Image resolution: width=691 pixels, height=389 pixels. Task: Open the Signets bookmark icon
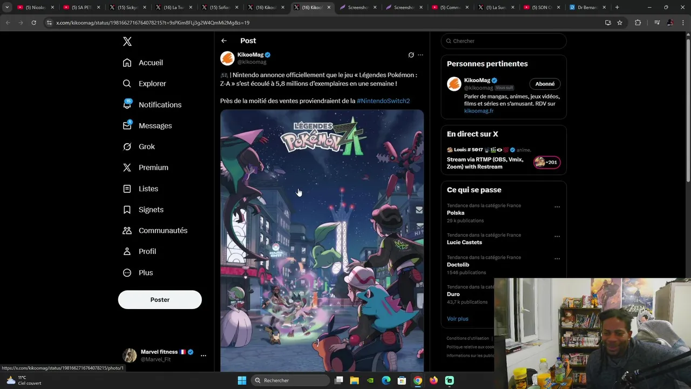[x=127, y=210]
